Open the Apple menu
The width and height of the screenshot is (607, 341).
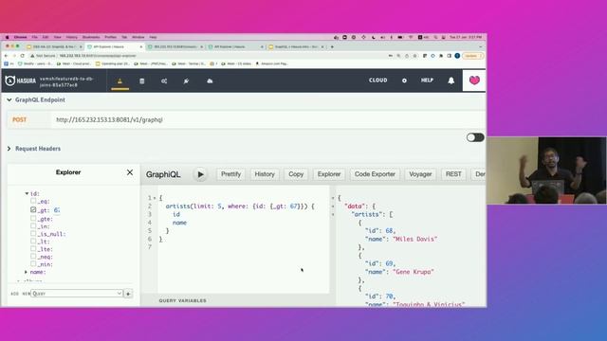[x=7, y=37]
